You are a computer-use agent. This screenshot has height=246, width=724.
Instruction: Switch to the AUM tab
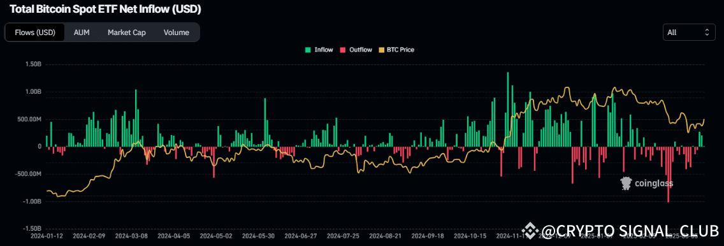tap(82, 33)
